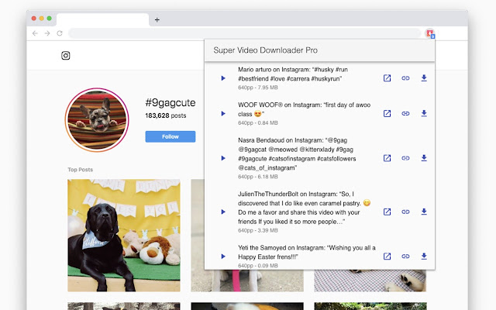The width and height of the screenshot is (496, 310).
Task: Click the '640pp - 0.84 MB' size label
Action: 258,122
